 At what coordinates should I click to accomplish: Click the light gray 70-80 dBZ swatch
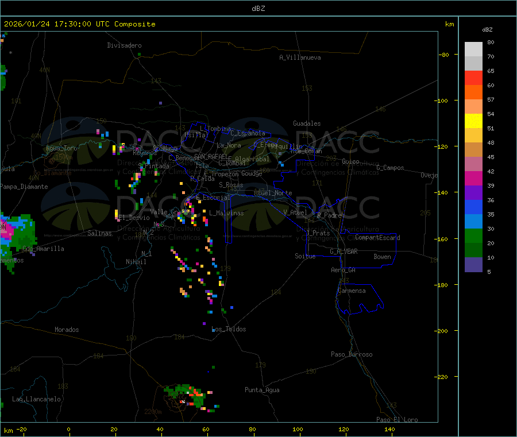tap(473, 49)
